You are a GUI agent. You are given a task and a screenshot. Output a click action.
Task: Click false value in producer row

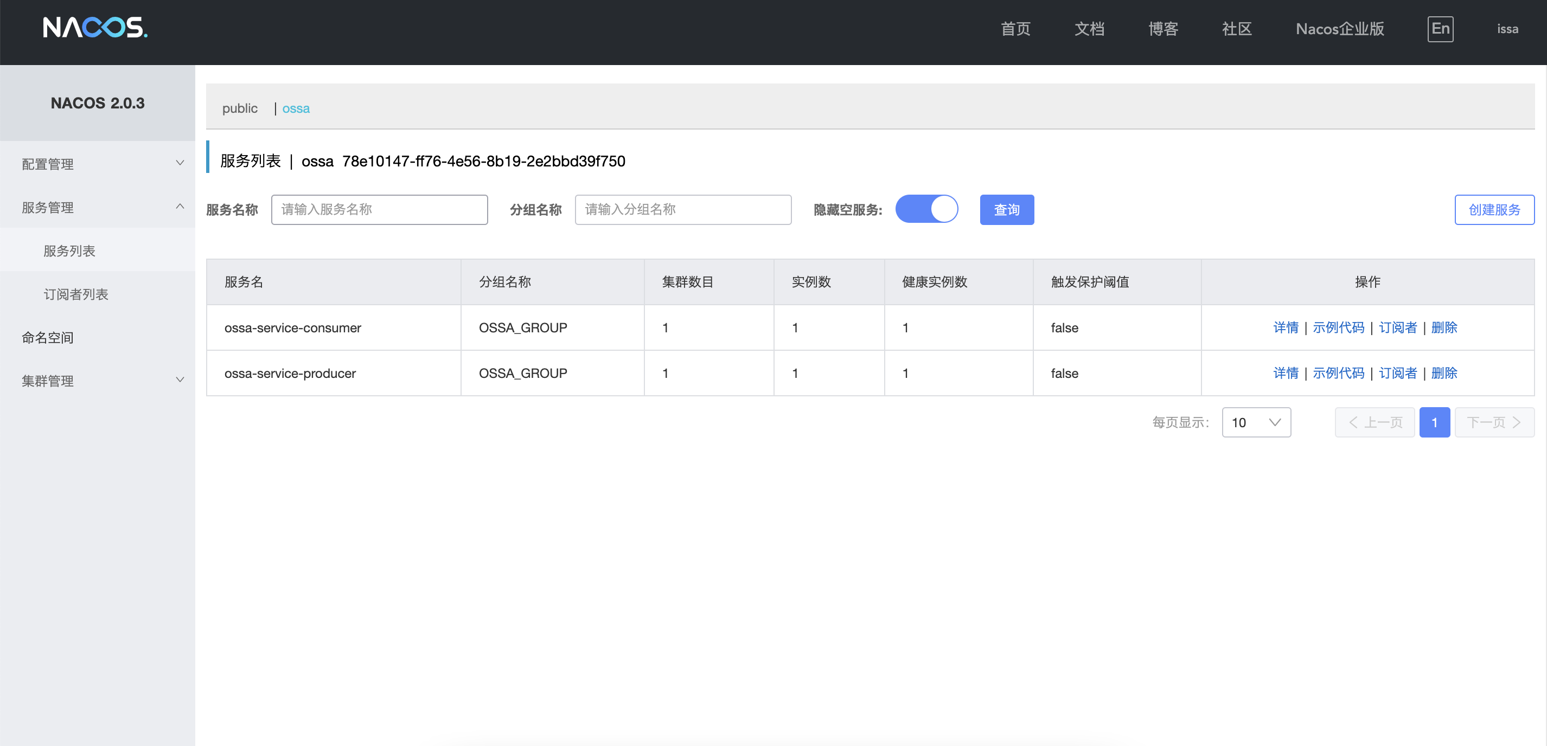click(1064, 374)
